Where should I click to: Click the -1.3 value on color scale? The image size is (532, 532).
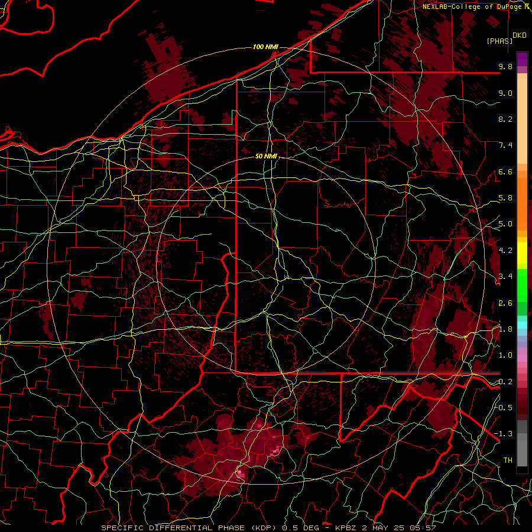pos(504,434)
